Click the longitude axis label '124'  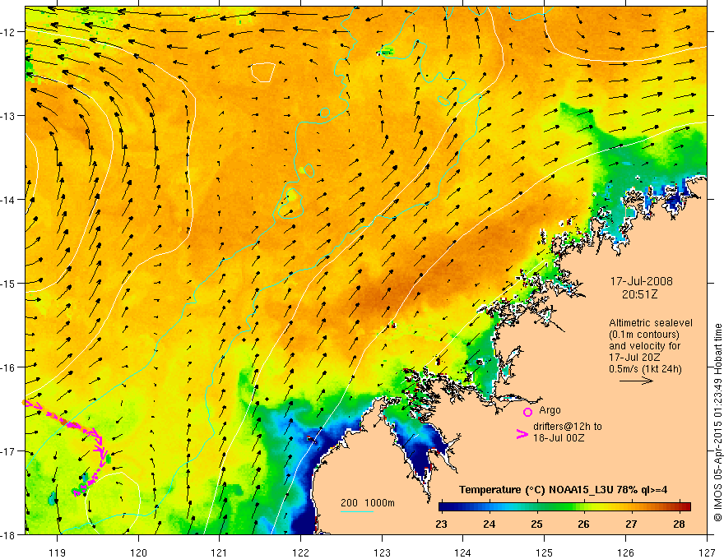[x=463, y=552]
